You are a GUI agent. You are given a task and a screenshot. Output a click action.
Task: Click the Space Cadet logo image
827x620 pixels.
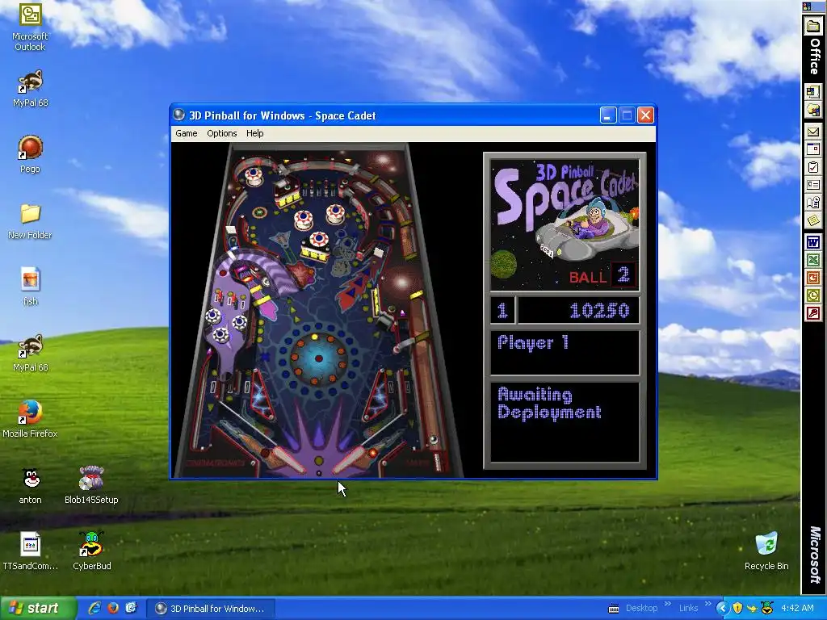565,226
